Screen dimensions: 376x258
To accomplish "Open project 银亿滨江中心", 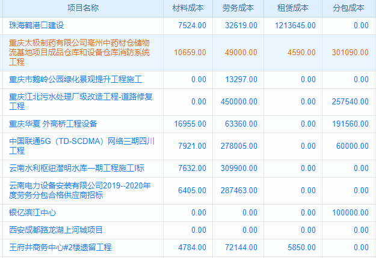I will pos(32,212).
